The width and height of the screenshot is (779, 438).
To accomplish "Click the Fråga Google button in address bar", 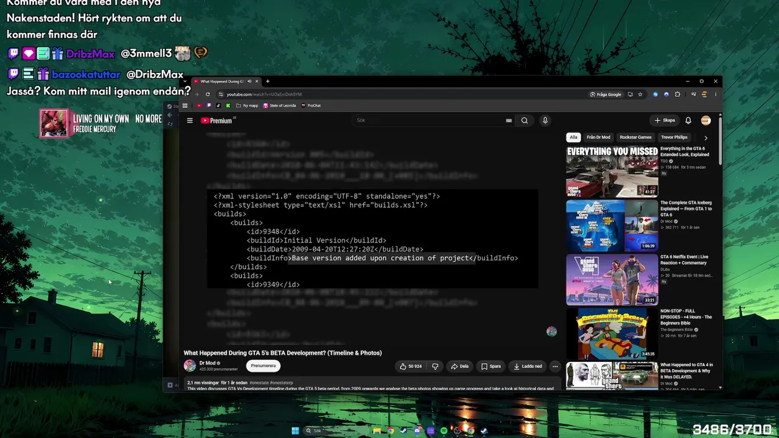I will [606, 94].
